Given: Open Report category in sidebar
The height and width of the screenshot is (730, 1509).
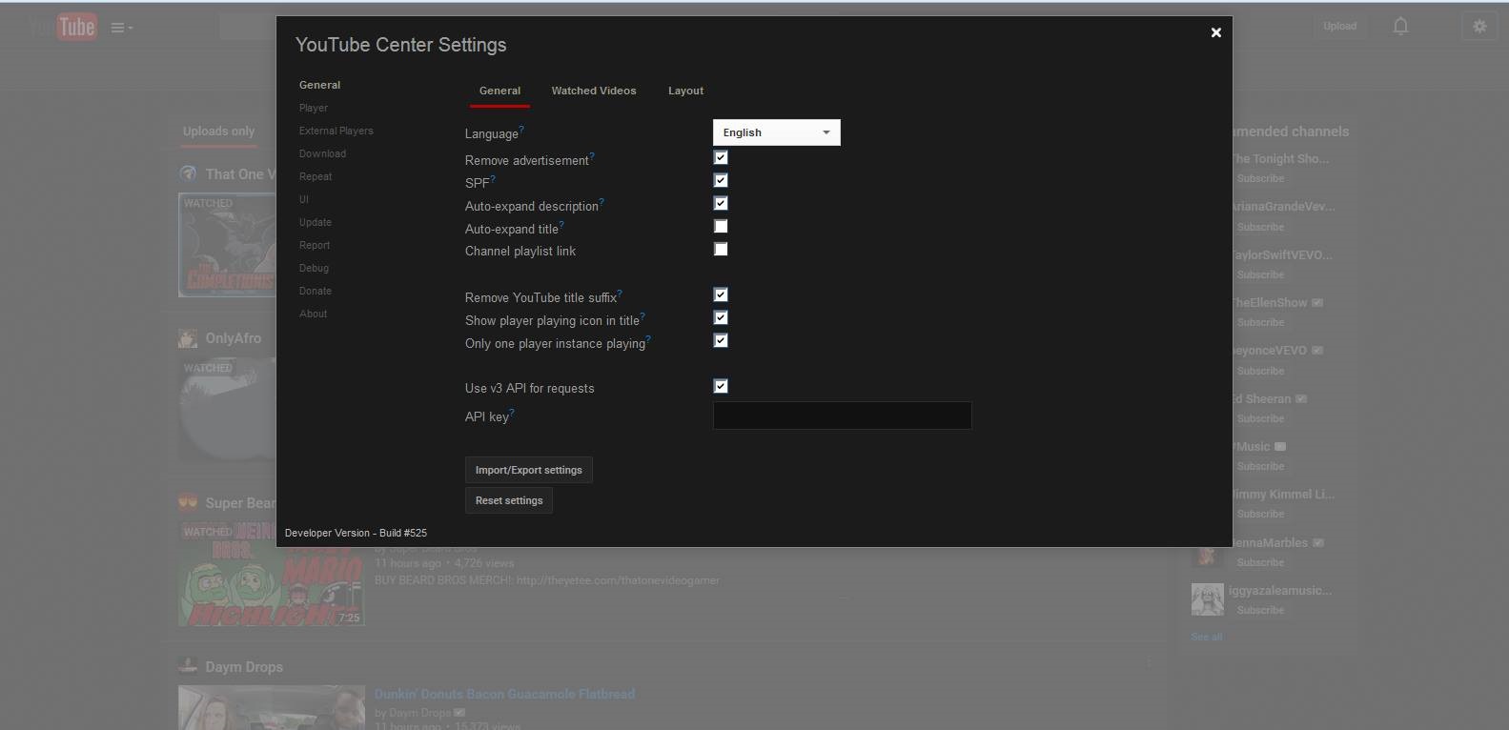Looking at the screenshot, I should [x=315, y=245].
